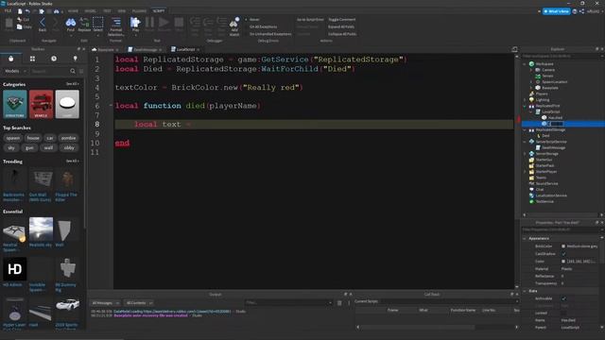The width and height of the screenshot is (605, 340).
Task: Select Lighting in Explorer
Action: (x=542, y=100)
